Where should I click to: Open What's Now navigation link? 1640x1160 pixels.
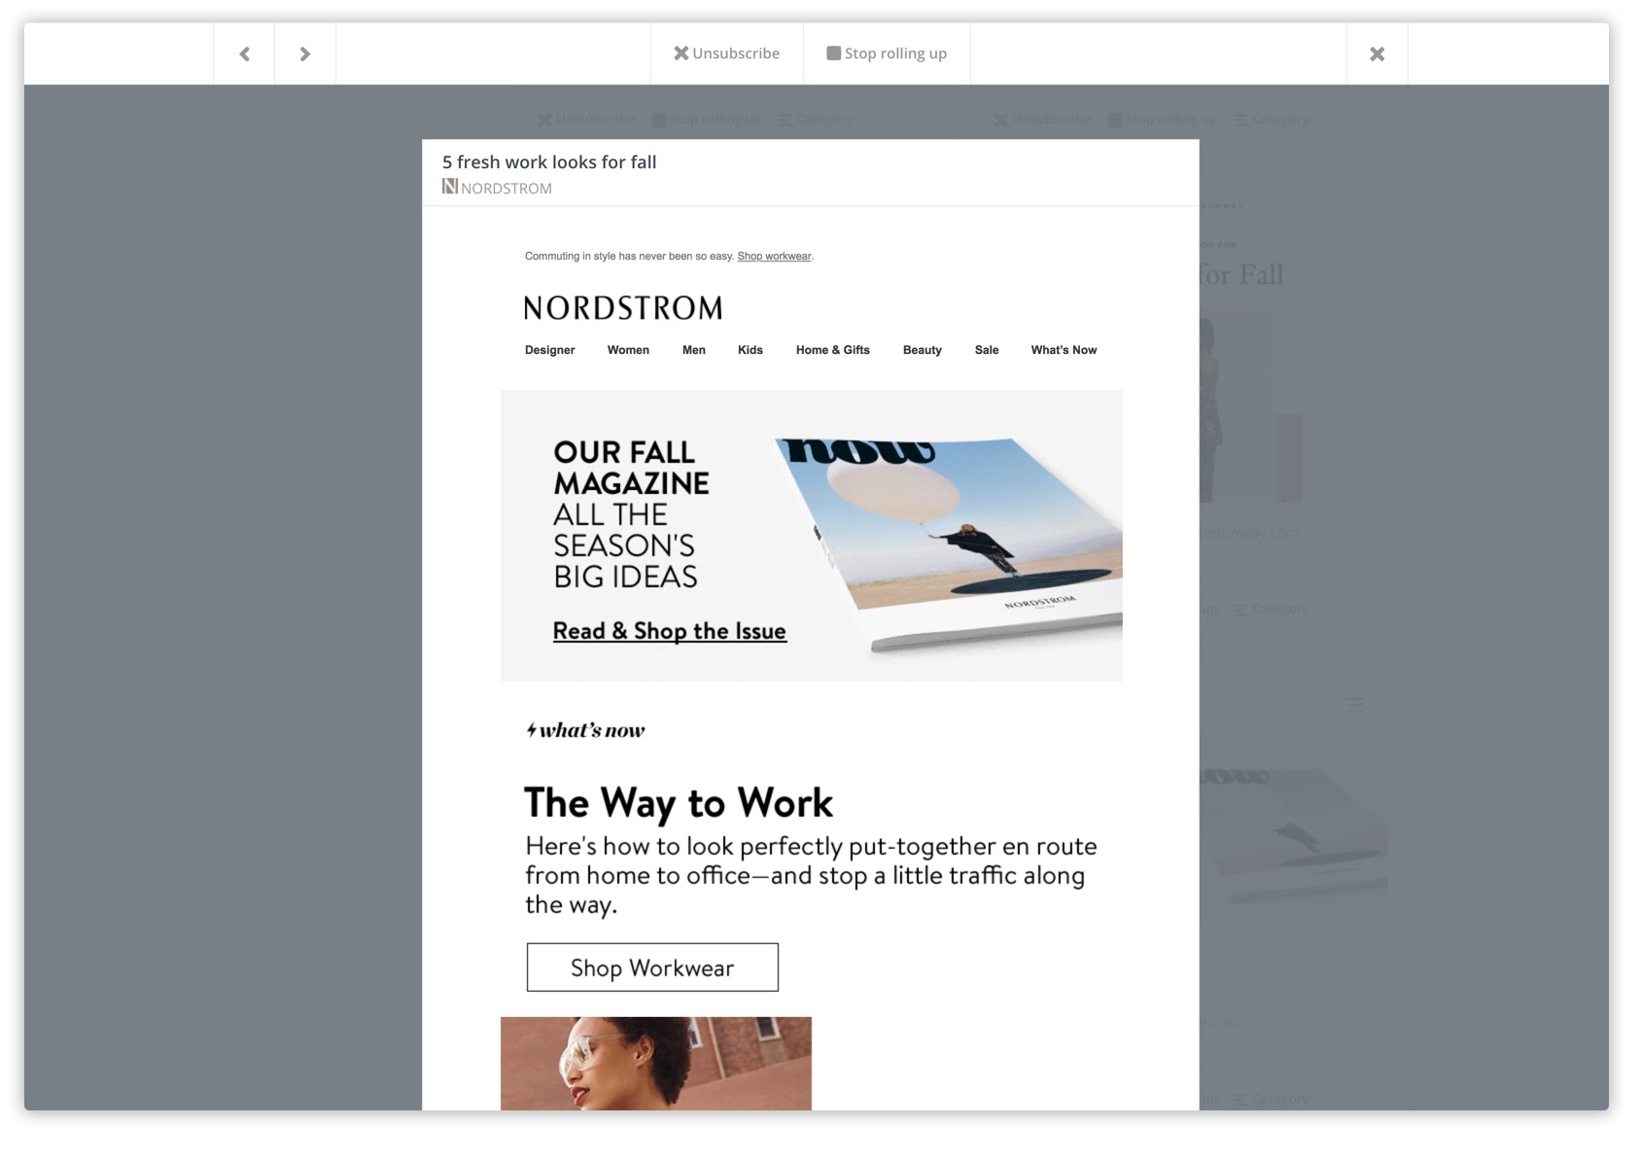[1064, 350]
